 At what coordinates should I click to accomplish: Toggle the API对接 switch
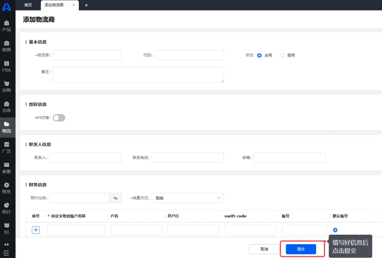(59, 118)
